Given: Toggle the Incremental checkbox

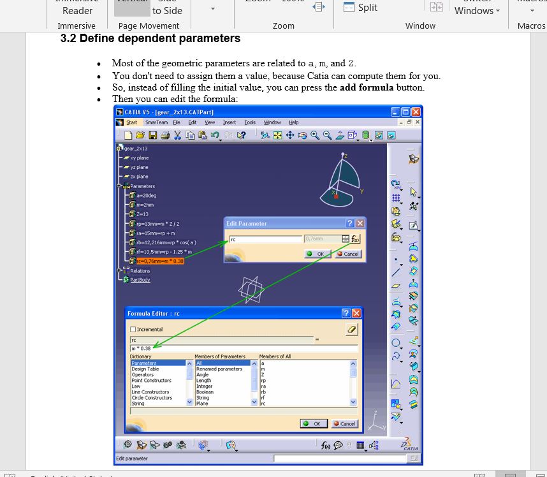Looking at the screenshot, I should [133, 330].
